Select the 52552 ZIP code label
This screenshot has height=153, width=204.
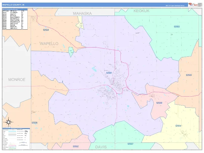[76, 146]
